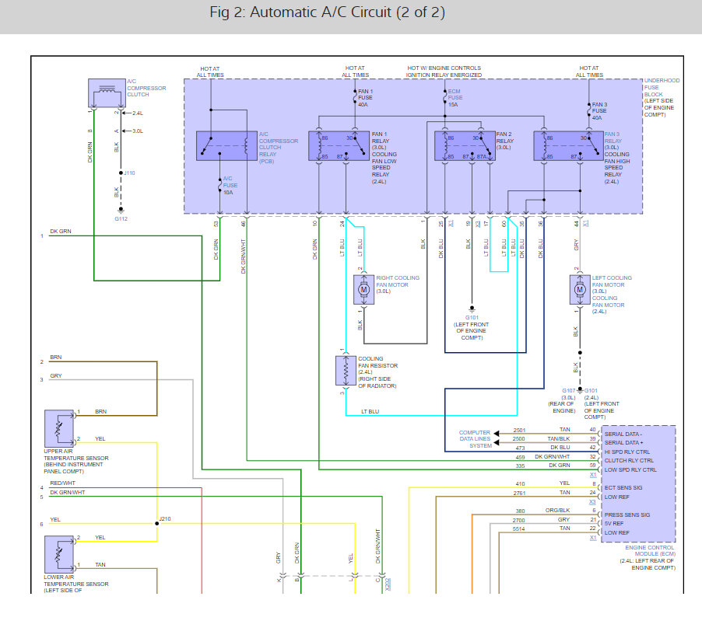
Task: Click the ENGINE CONTROL MODULE (ECM) label
Action: [x=650, y=551]
